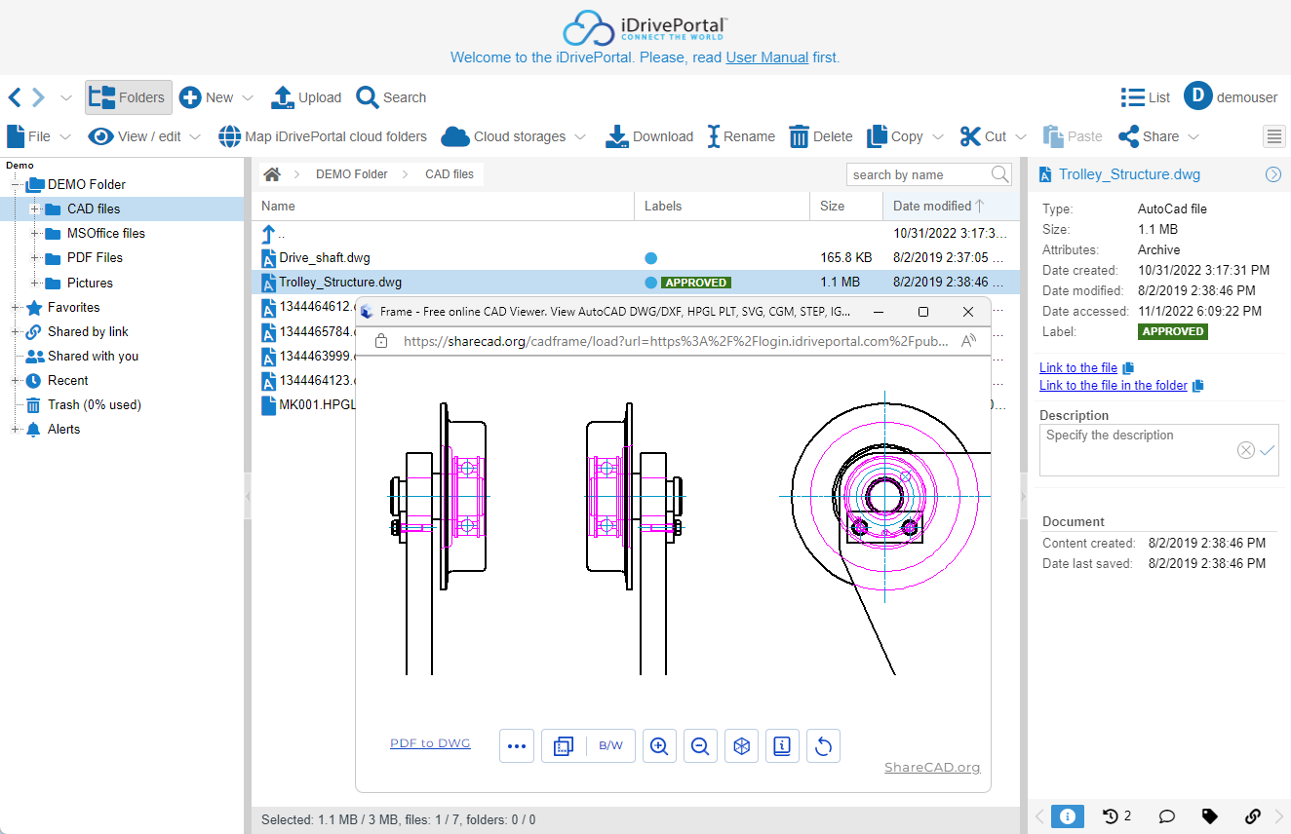Open the tags icon in bottom panel
The height and width of the screenshot is (834, 1291).
point(1209,816)
